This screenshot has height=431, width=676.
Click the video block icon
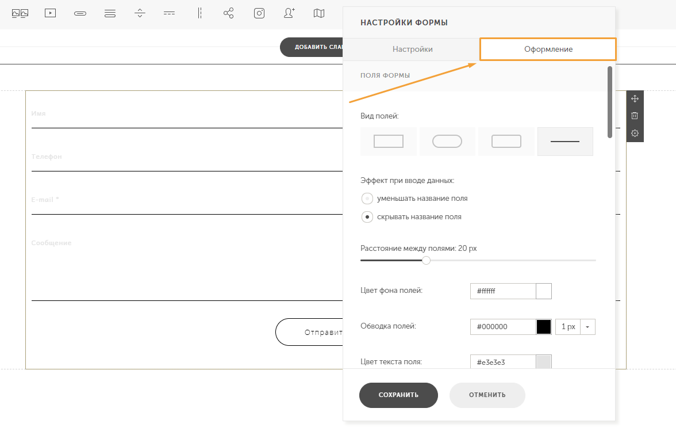[51, 13]
